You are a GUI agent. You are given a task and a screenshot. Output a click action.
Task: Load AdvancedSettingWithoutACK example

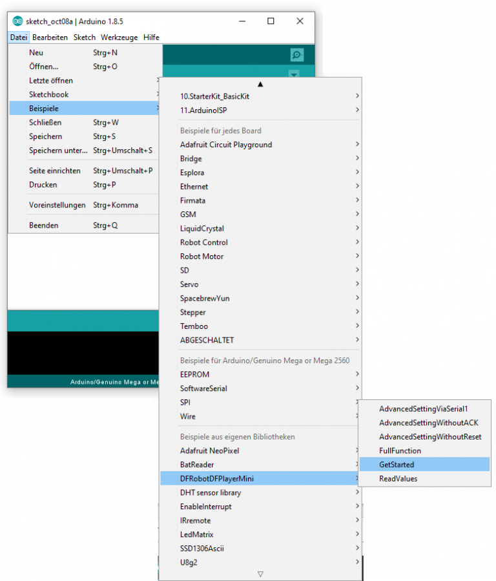point(424,423)
